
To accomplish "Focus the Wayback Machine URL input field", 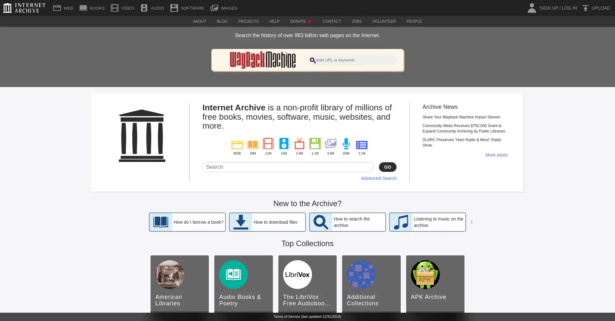I will click(x=352, y=60).
